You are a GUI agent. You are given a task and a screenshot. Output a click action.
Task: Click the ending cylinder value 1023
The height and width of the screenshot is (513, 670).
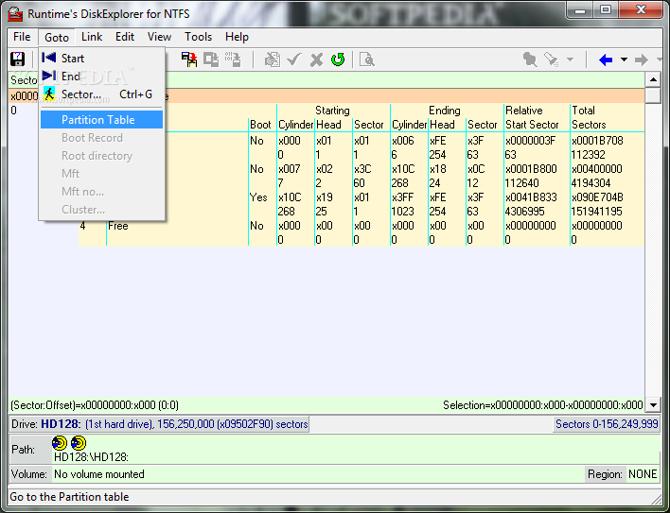coord(402,212)
